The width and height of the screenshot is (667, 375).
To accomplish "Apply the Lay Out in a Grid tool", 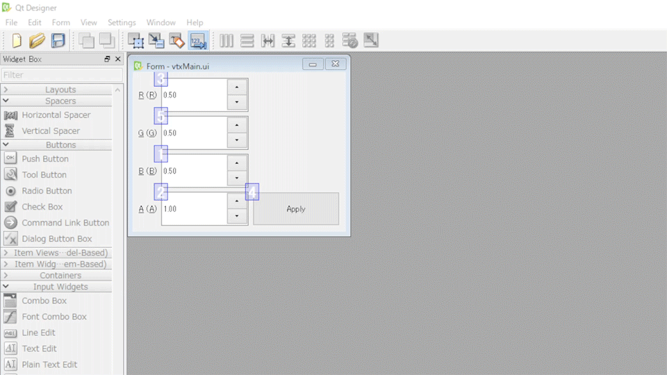I will [x=309, y=41].
